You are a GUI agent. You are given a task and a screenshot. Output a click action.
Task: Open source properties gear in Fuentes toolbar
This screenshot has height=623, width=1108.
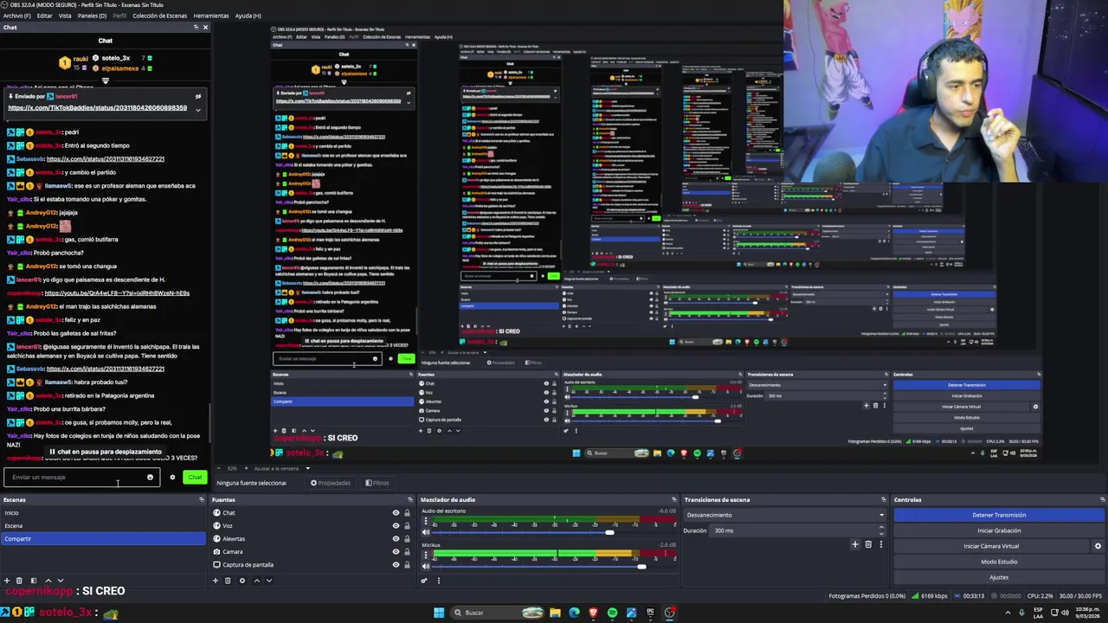(242, 581)
